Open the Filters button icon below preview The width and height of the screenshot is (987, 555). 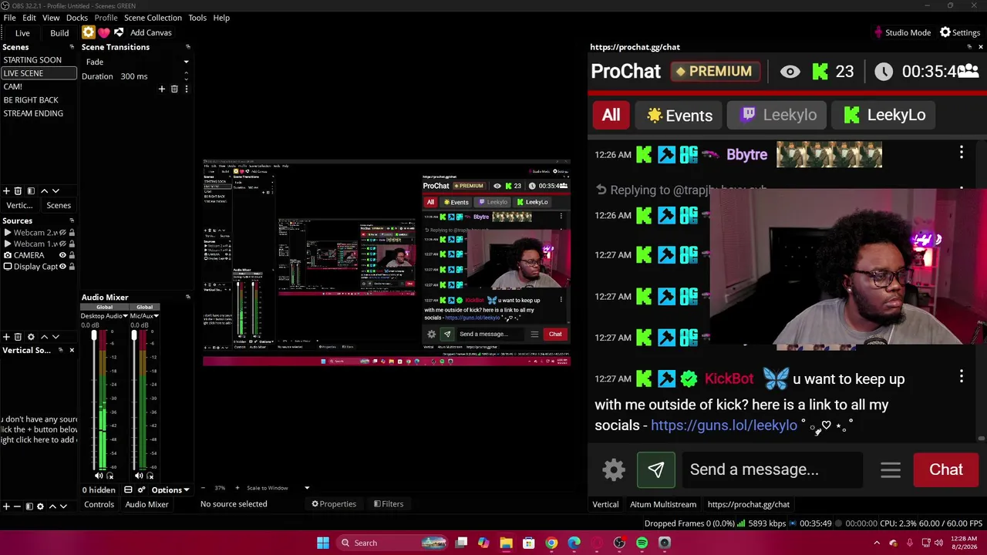coord(388,504)
